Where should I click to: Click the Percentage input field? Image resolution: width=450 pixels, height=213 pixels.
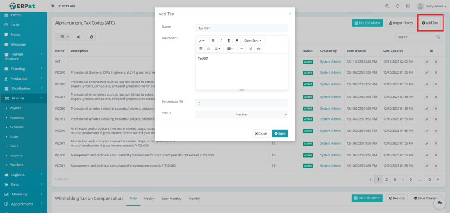pyautogui.click(x=242, y=103)
